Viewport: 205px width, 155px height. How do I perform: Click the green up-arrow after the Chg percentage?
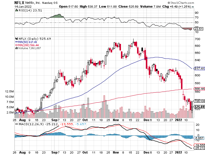point(193,7)
